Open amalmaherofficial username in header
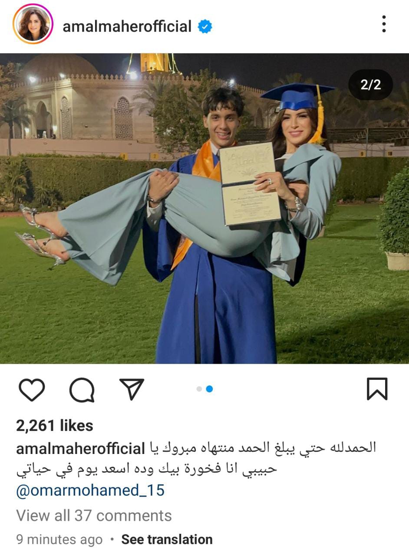Viewport: 409px width, 555px height. tap(127, 26)
